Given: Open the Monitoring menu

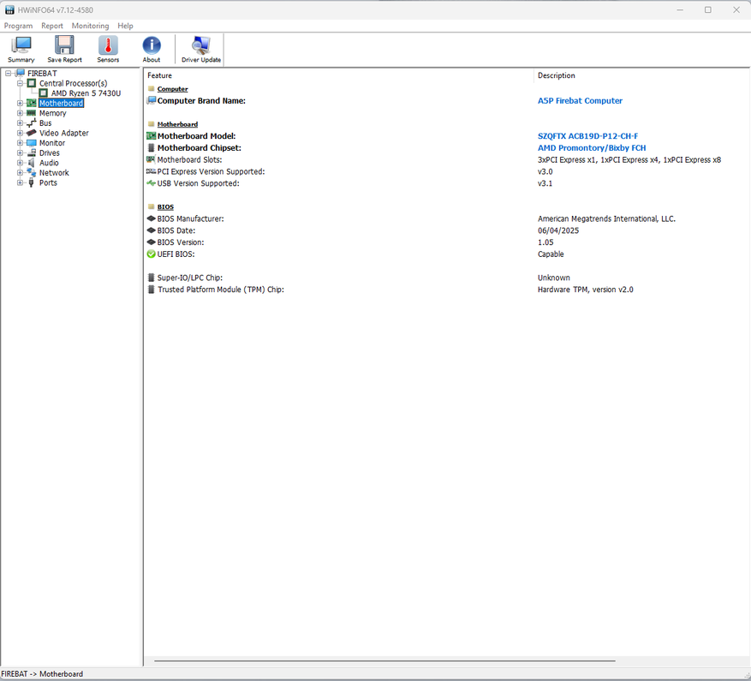Looking at the screenshot, I should coord(90,26).
